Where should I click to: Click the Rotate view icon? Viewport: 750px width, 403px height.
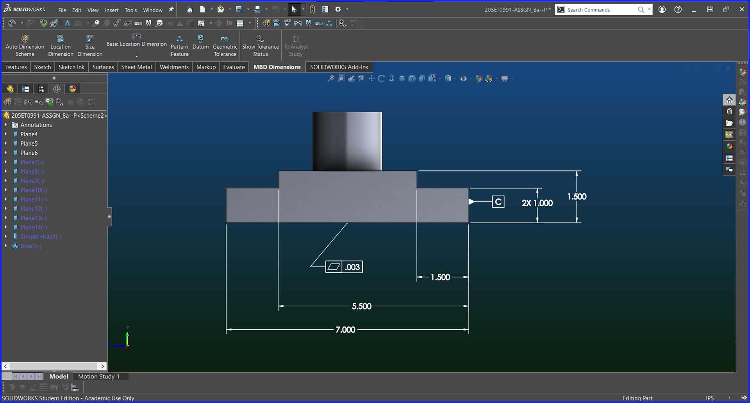(x=382, y=78)
